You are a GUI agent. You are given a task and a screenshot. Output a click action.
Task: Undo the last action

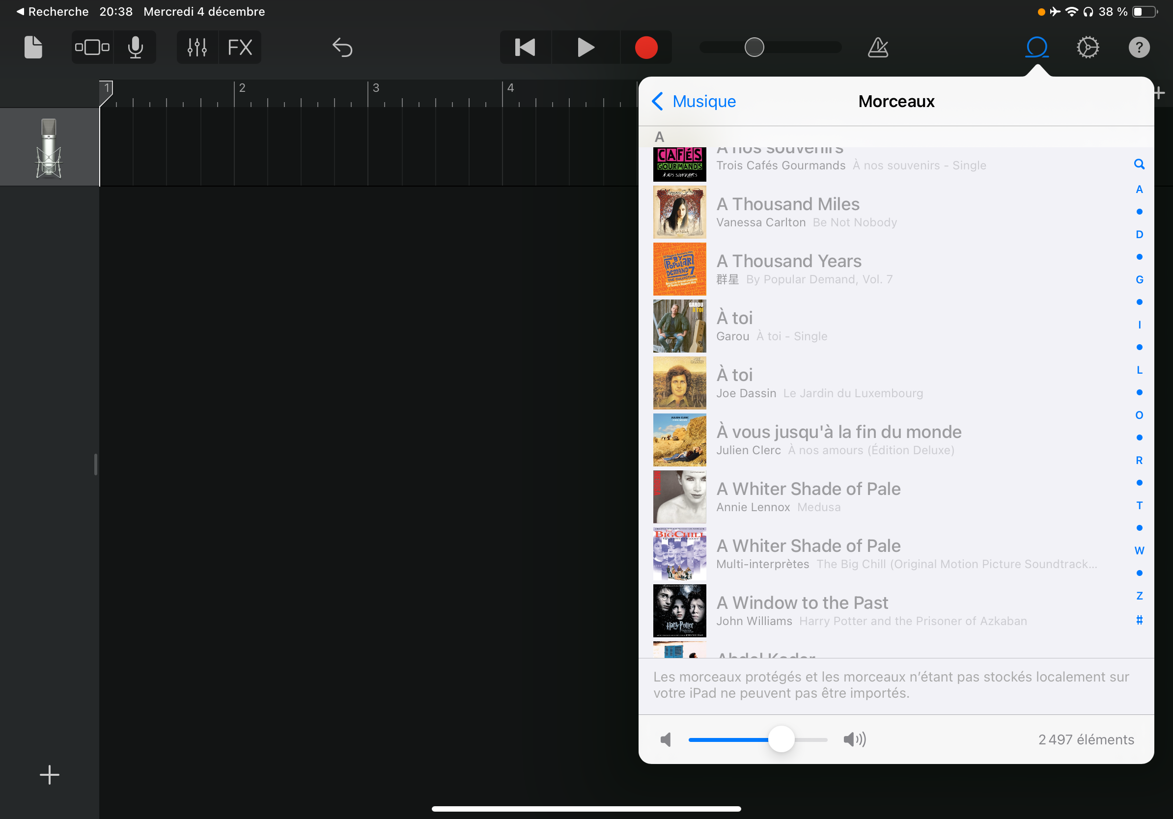click(342, 48)
